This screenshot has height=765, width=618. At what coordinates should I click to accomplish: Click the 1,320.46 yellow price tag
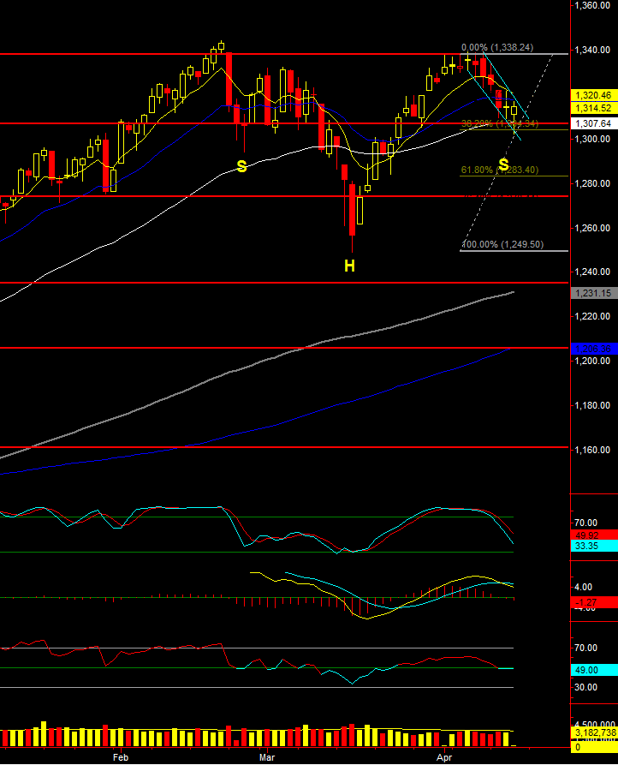point(593,95)
